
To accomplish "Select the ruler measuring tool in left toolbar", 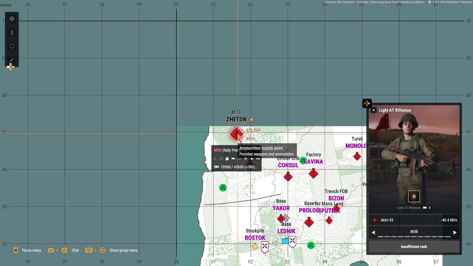I will (12, 33).
